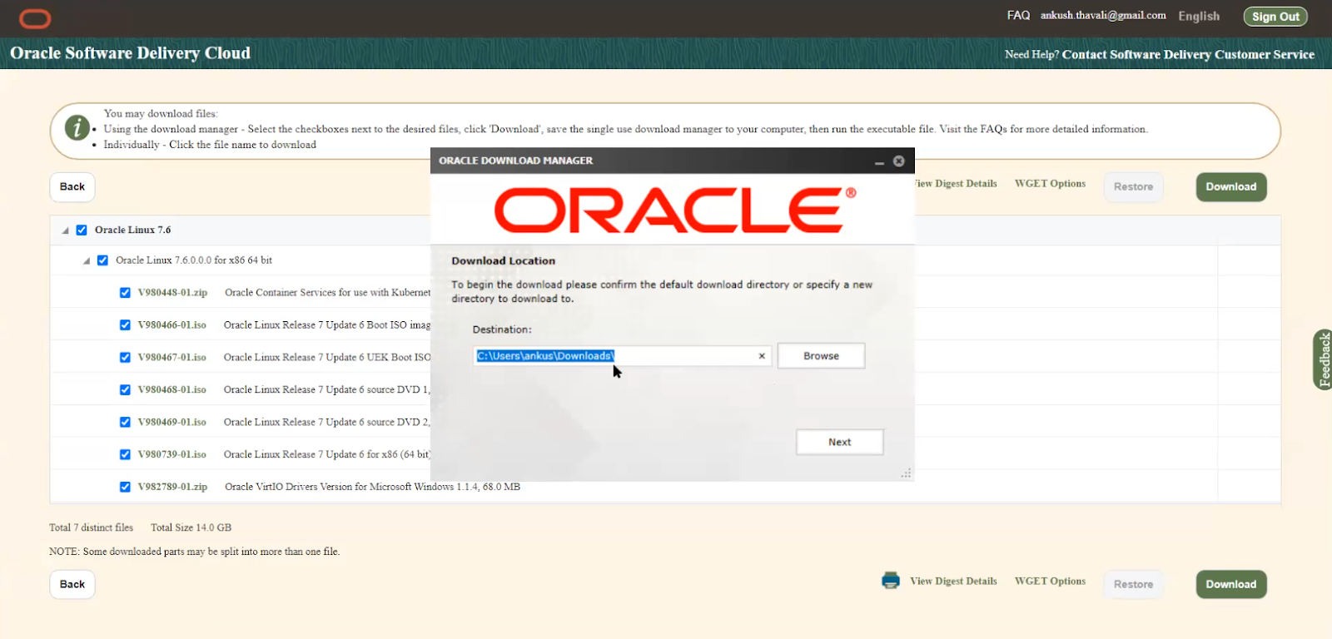Open bottom WGET Options link
The width and height of the screenshot is (1332, 639).
(x=1050, y=582)
